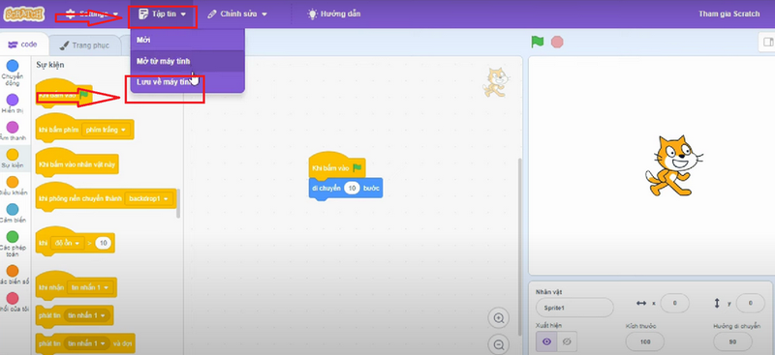Open the Chỉnh sửa edit menu
775x355 pixels.
[236, 14]
